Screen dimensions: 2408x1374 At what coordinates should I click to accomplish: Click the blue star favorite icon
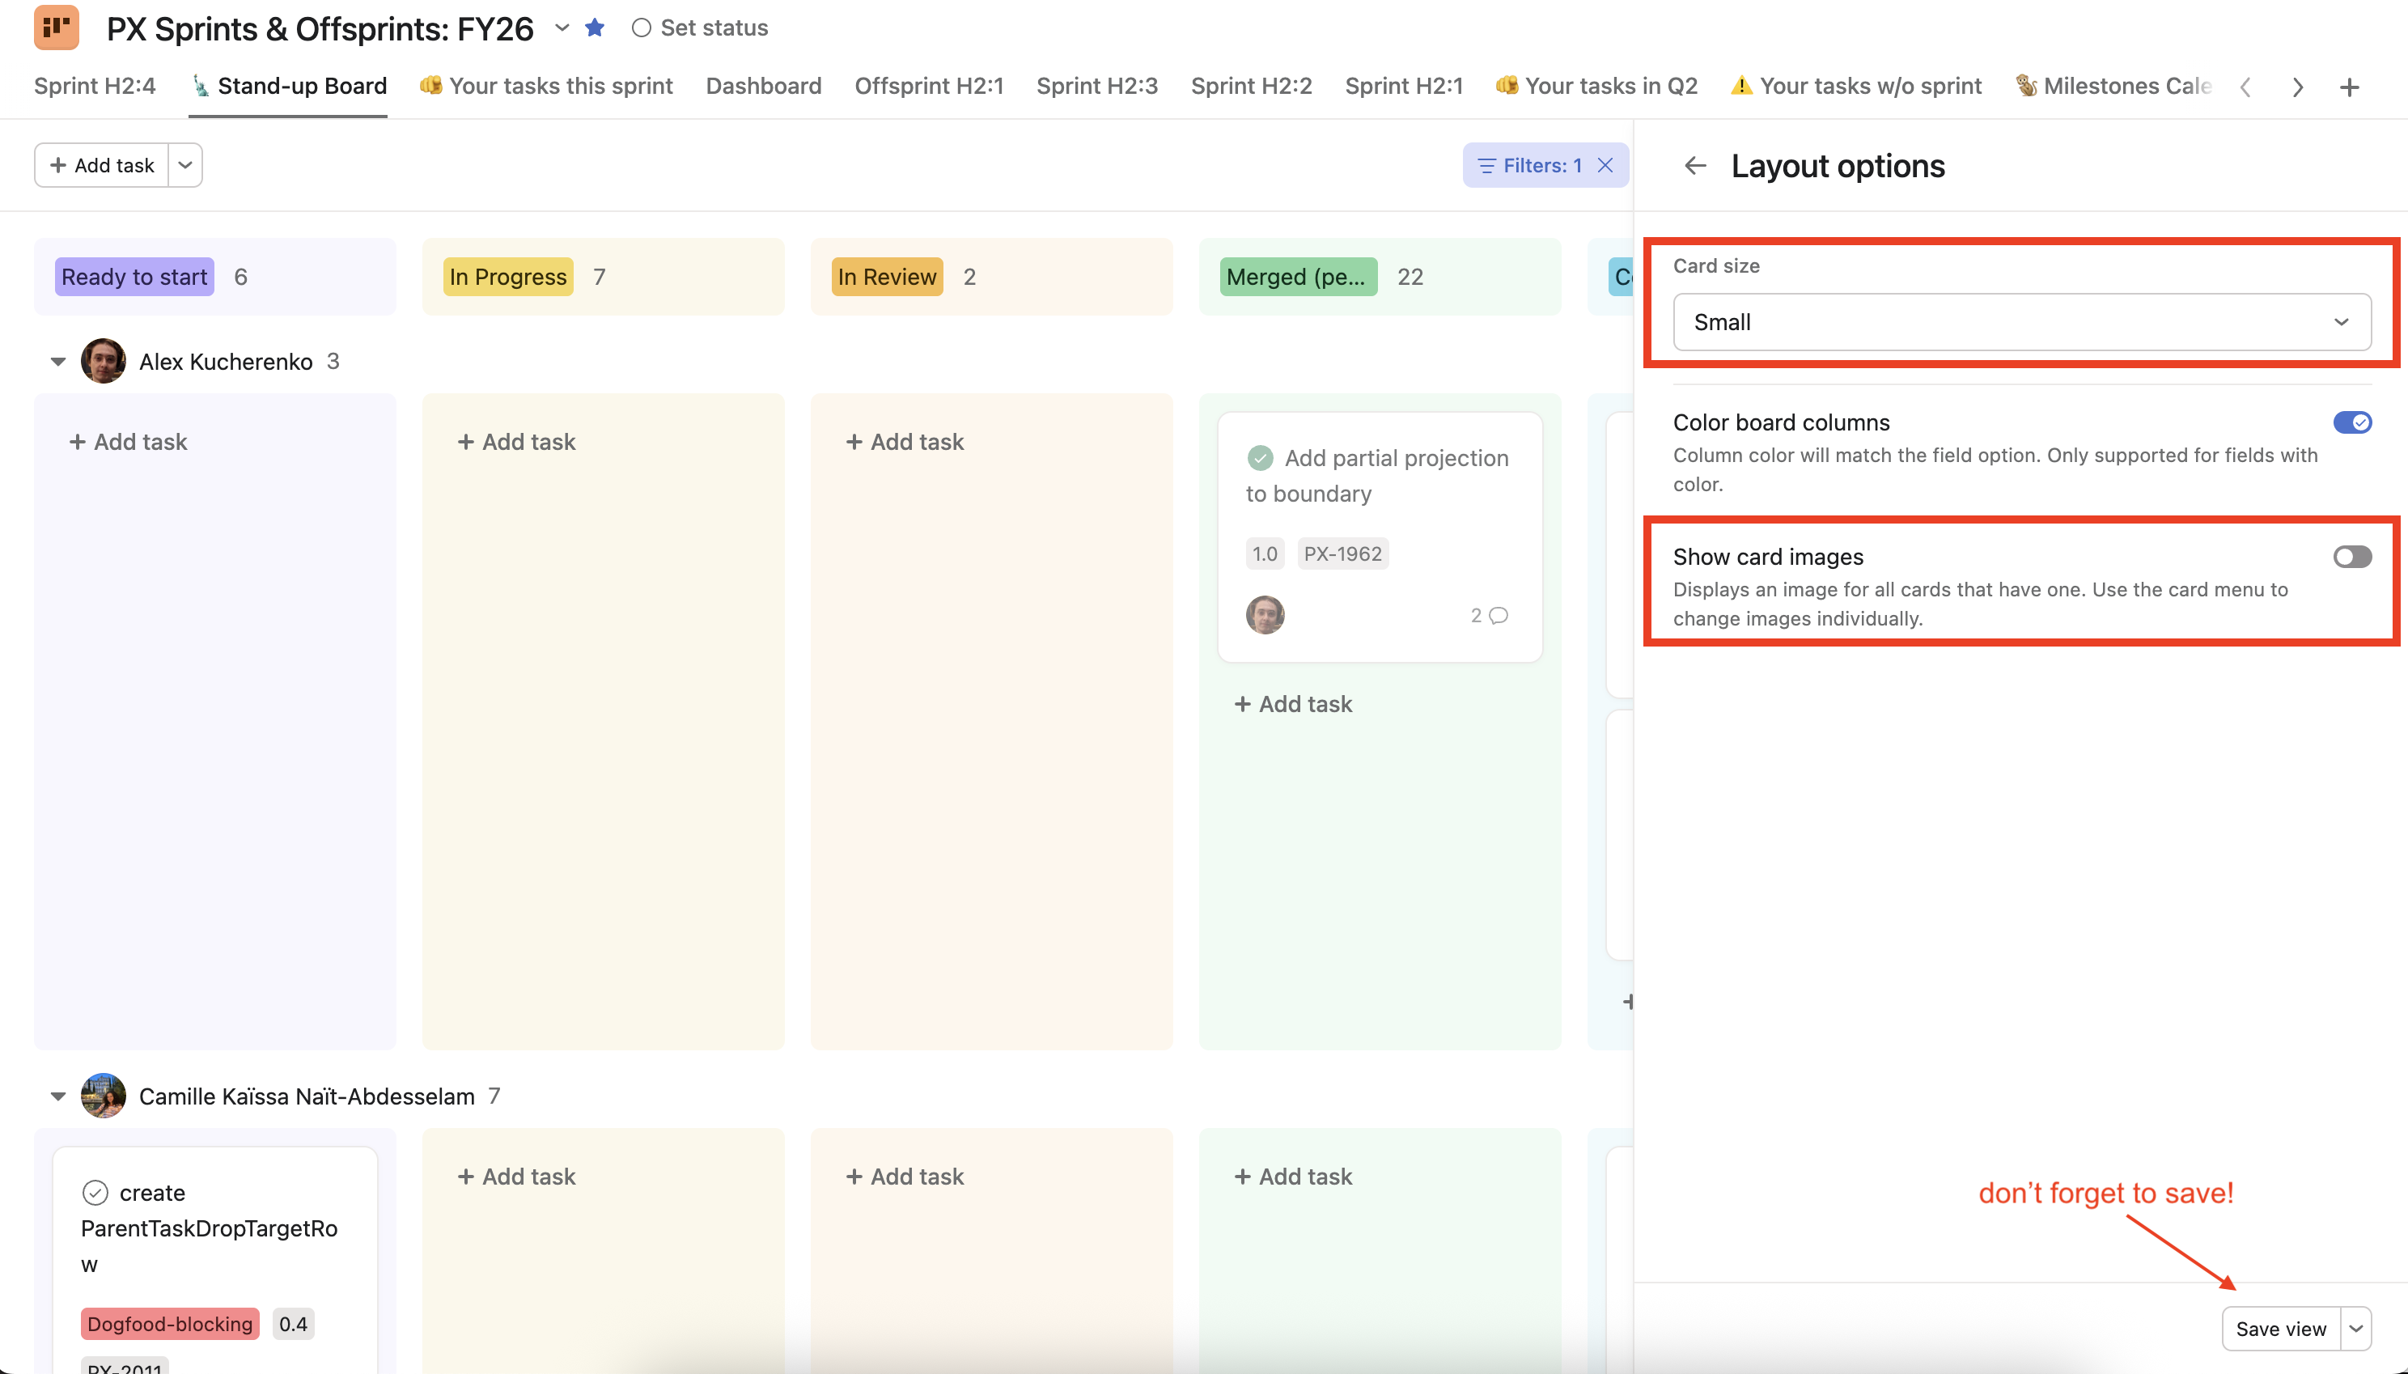[595, 28]
